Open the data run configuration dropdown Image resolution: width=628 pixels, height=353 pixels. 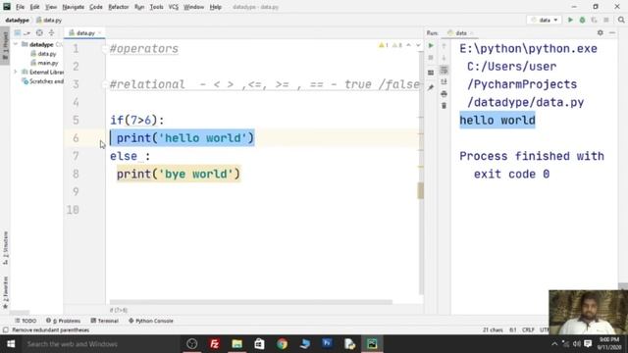545,20
